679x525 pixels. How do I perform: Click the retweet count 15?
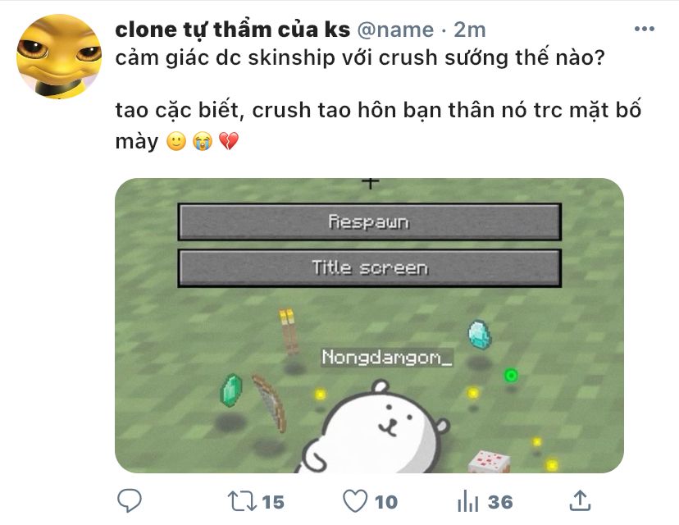point(273,502)
